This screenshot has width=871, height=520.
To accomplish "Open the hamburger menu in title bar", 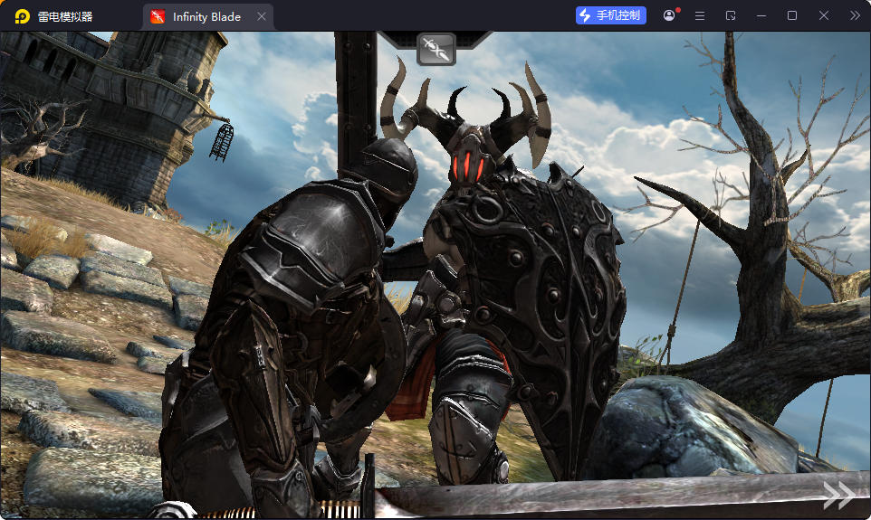I will pyautogui.click(x=700, y=15).
